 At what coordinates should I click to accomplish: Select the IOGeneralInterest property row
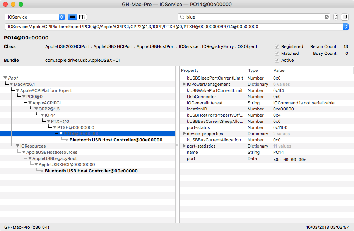coord(267,103)
